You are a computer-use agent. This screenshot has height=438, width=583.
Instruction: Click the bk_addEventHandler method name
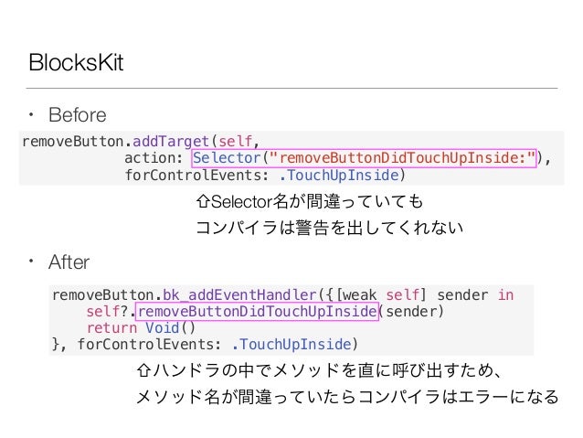click(239, 295)
